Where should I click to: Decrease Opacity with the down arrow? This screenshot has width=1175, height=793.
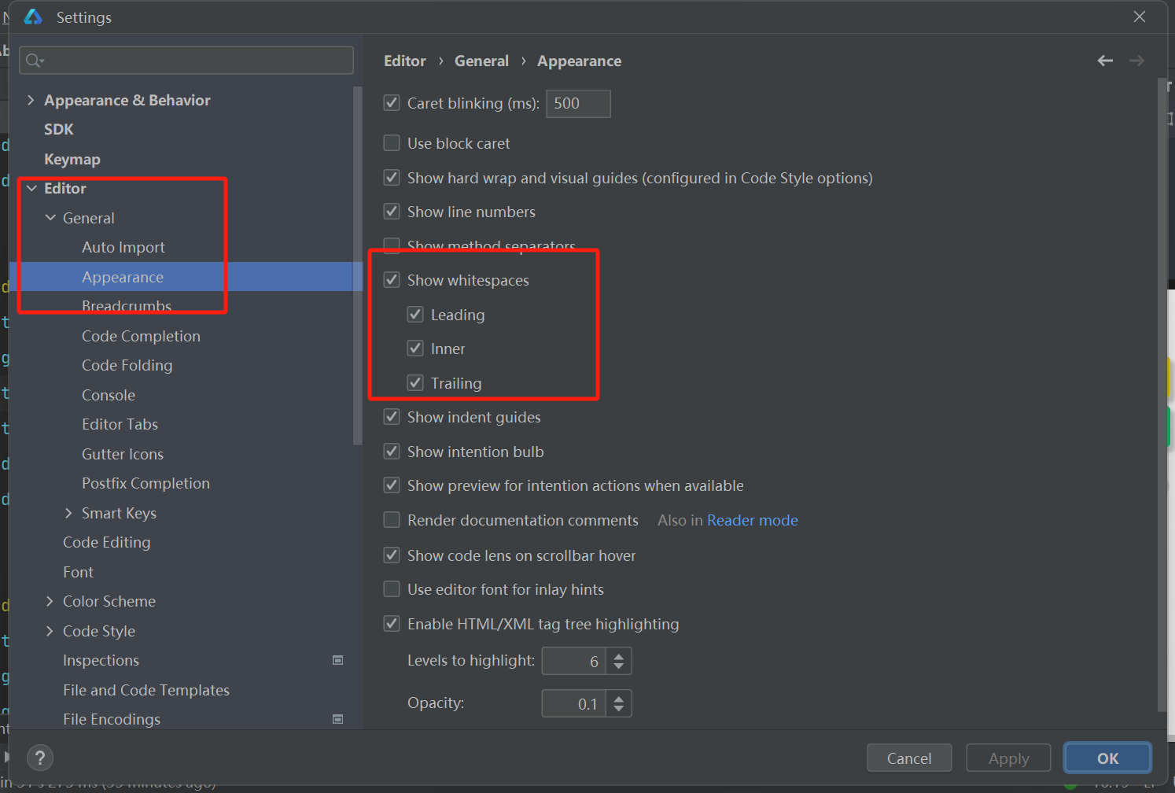(x=619, y=709)
